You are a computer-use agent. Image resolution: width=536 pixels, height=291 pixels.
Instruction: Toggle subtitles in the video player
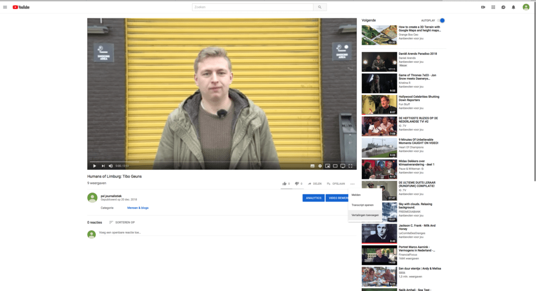[x=312, y=166]
